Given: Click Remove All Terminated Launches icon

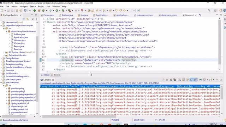Looking at the screenshot, I should click(175, 80).
